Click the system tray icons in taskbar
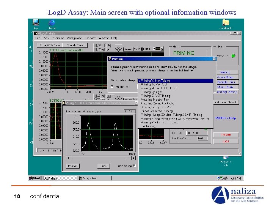 coord(222,178)
